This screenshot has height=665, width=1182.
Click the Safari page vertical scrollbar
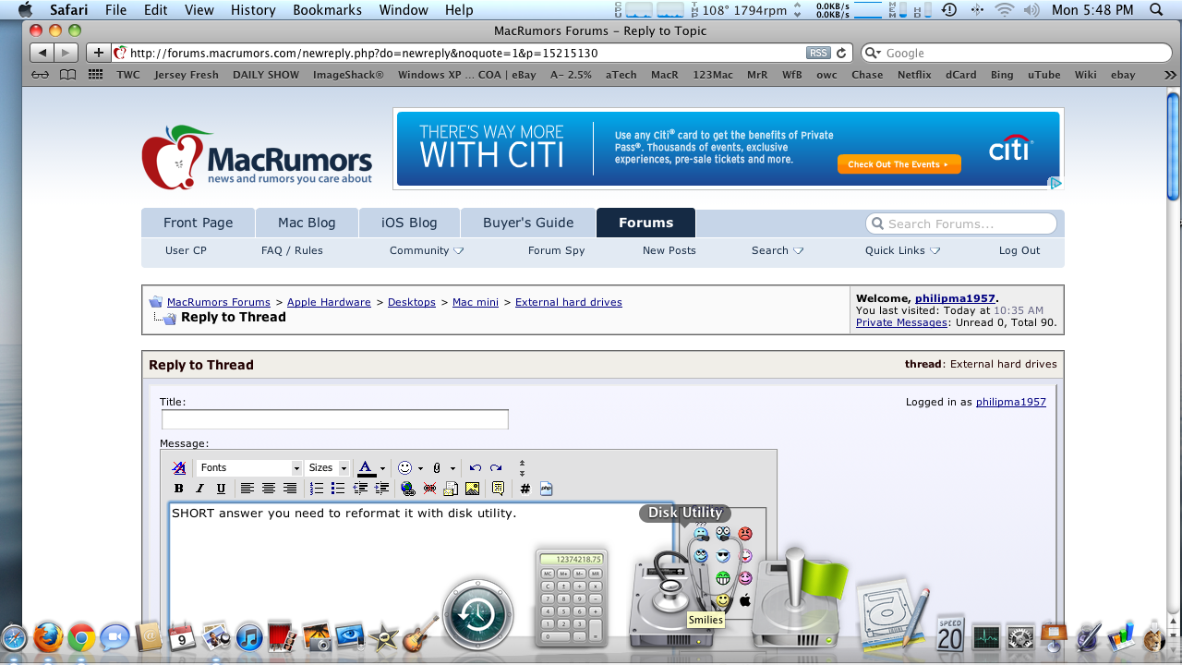1173,145
